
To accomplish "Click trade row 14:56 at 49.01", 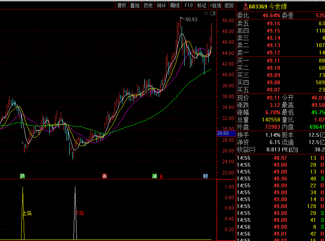I will click(281, 234).
